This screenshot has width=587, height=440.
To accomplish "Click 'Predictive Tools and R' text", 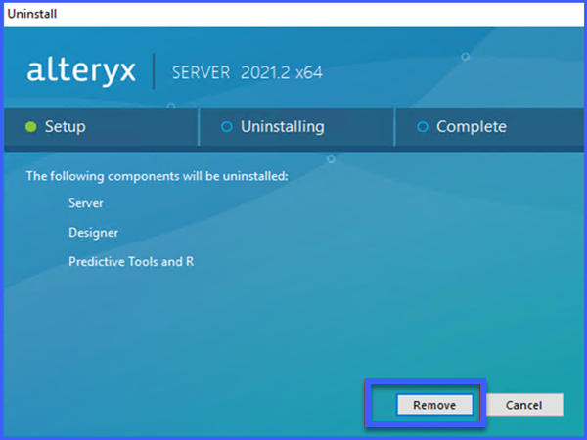I will (131, 261).
